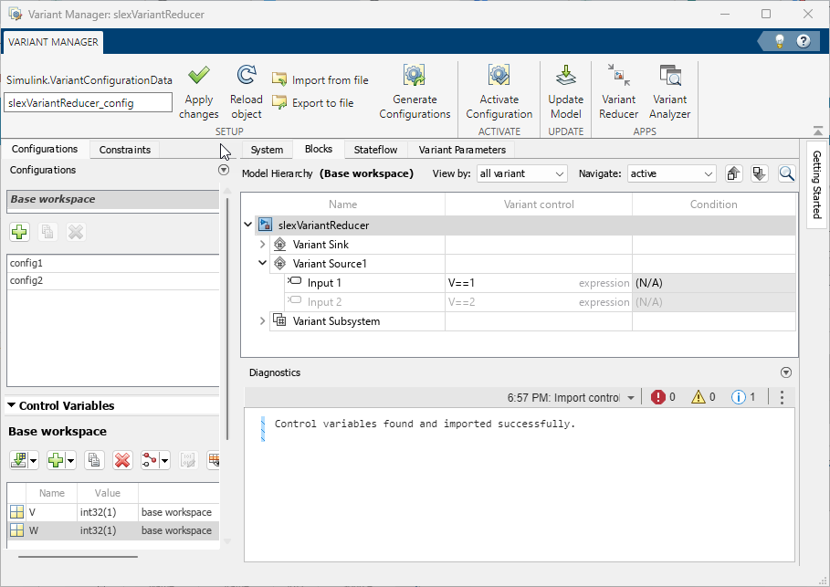Navigate to previous block with up arrow
Image resolution: width=830 pixels, height=587 pixels.
[733, 173]
